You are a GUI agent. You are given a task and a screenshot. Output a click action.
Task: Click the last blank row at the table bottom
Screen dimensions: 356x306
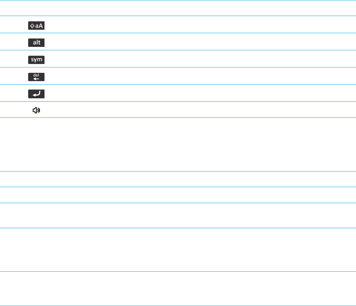pos(178,289)
